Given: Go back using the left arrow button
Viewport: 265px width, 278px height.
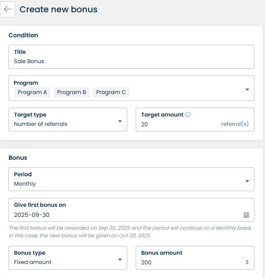Looking at the screenshot, I should 8,9.
